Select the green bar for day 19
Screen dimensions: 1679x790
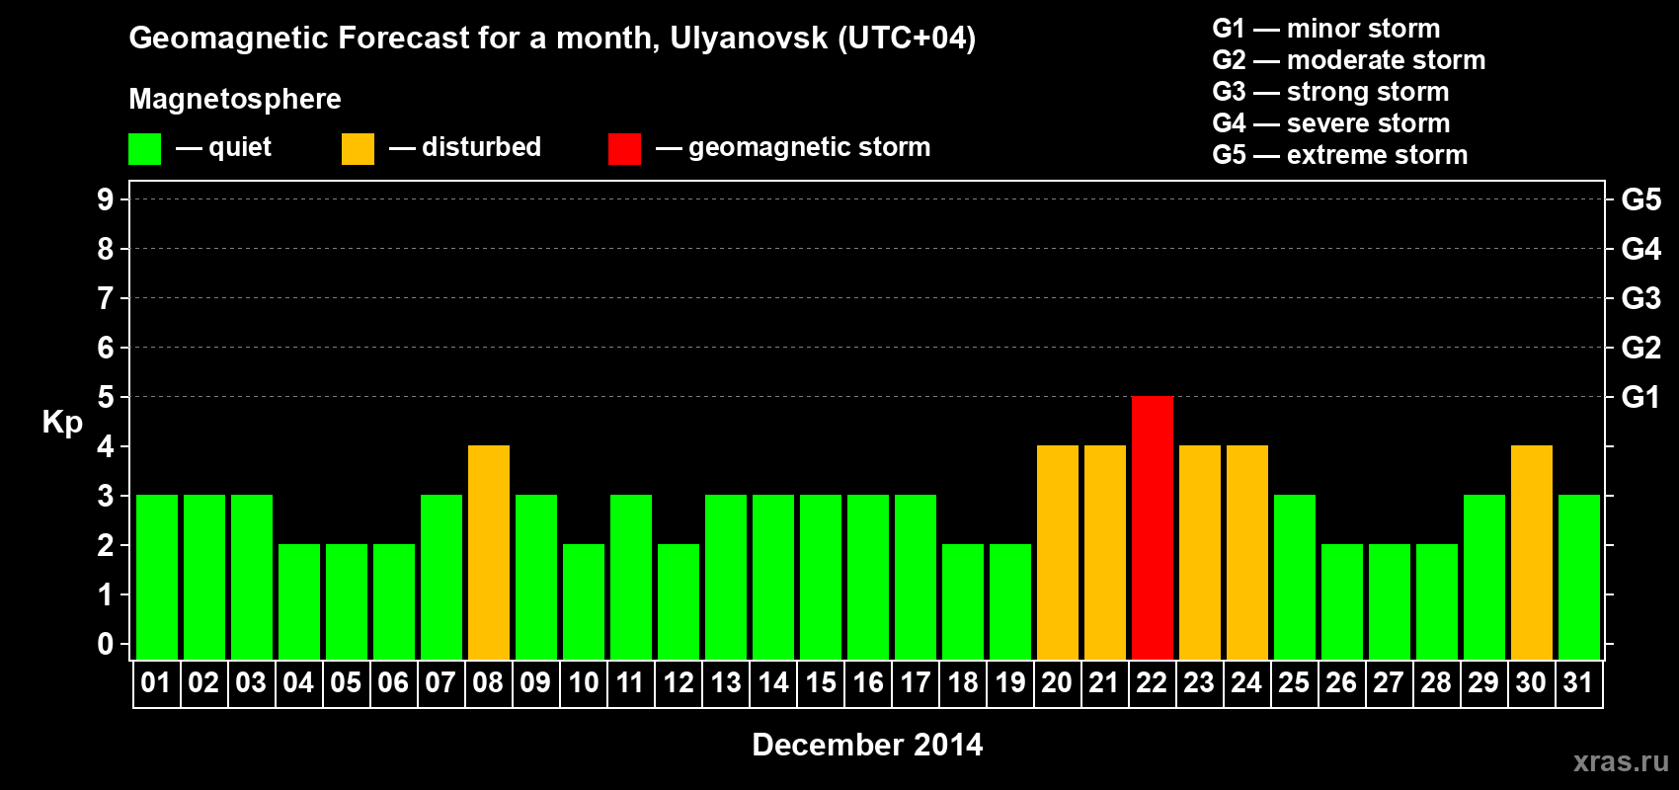tap(1010, 601)
